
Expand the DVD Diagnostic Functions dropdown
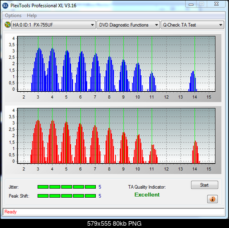(x=128, y=25)
